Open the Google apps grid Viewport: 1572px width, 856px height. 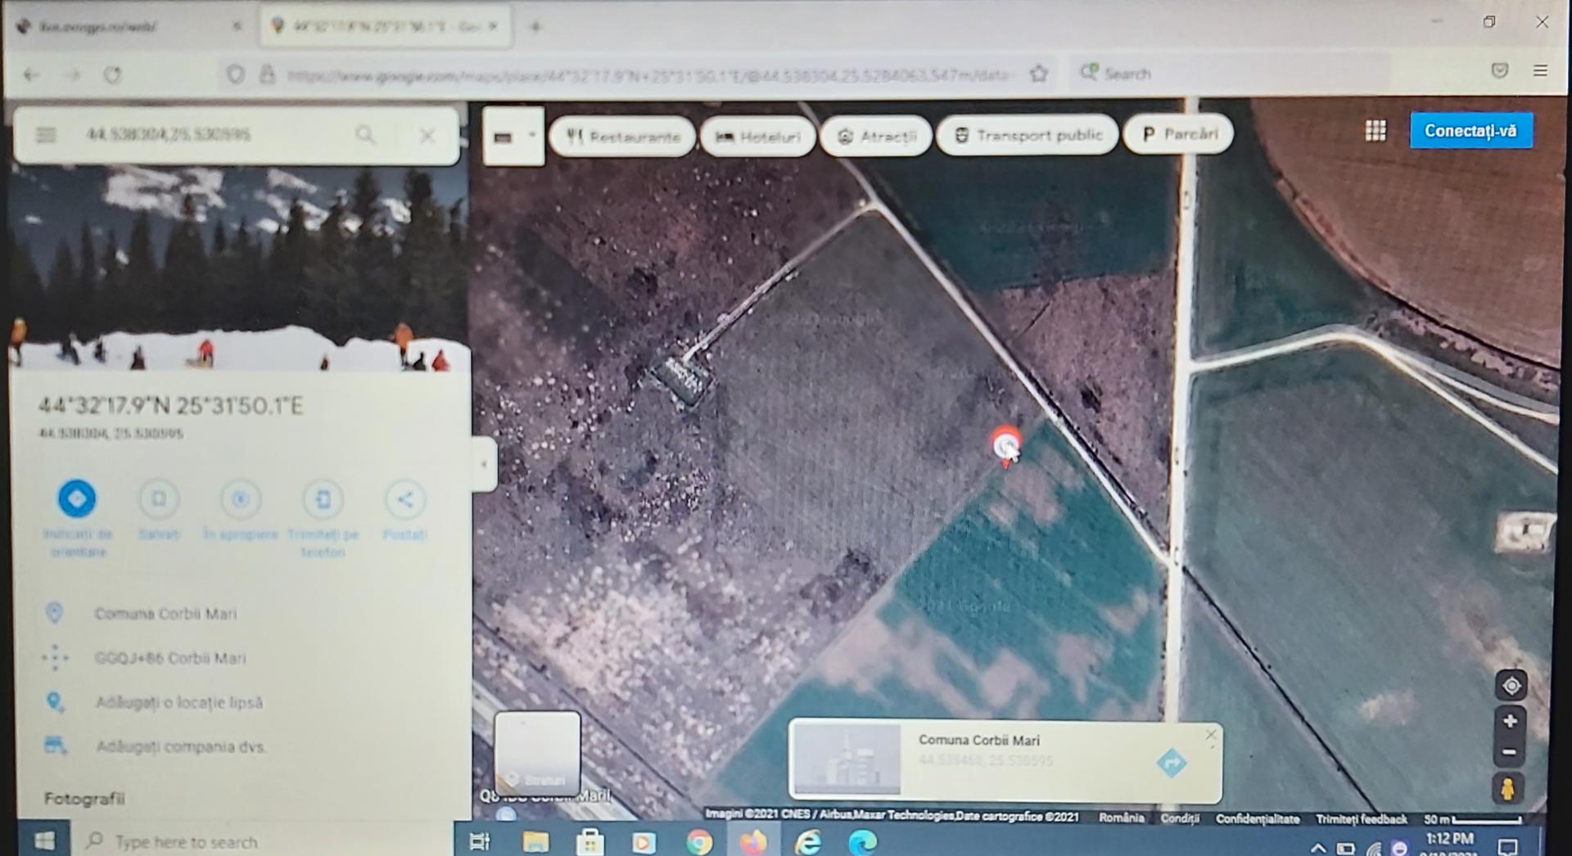[1375, 131]
